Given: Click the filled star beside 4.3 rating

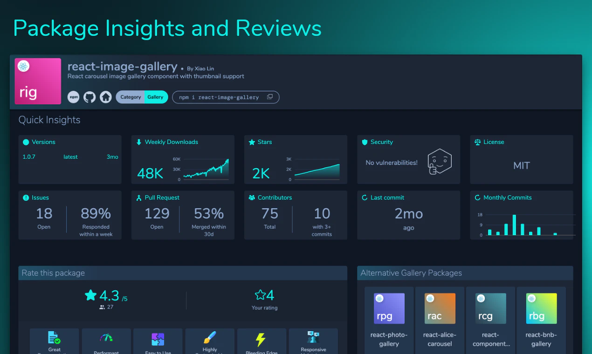Looking at the screenshot, I should point(90,295).
